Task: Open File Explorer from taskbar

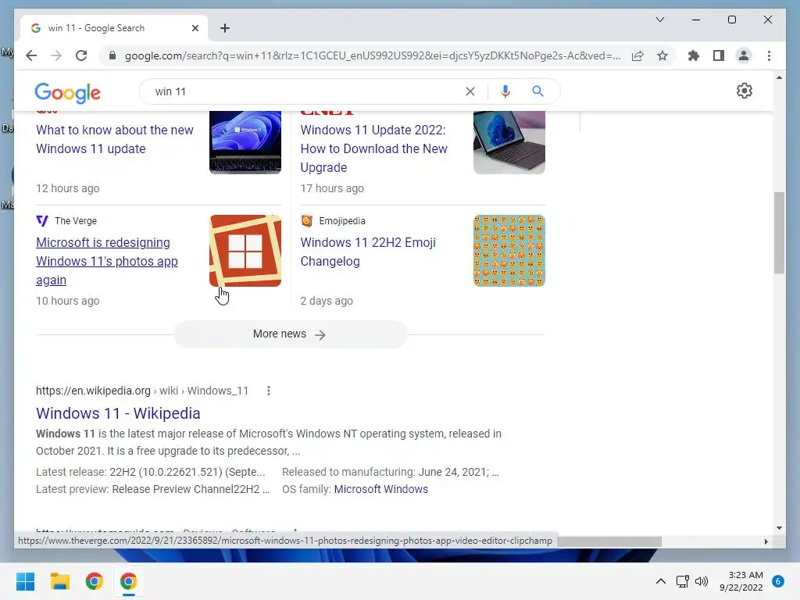Action: 59,581
